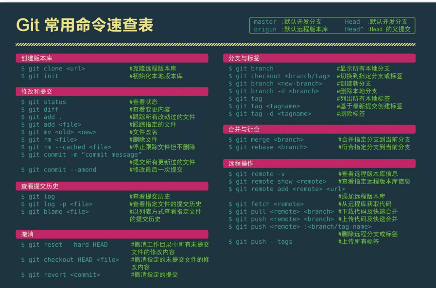Click the comment '#克隆远程版本库'

click(153, 68)
